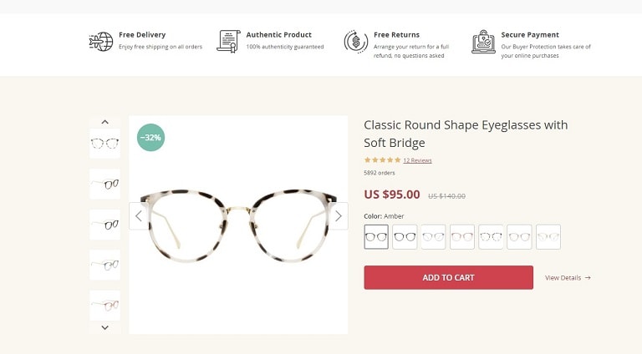Screen dimensions: 642x354
Task: Select the third eyeglasses thumbnail
Action: 104,225
